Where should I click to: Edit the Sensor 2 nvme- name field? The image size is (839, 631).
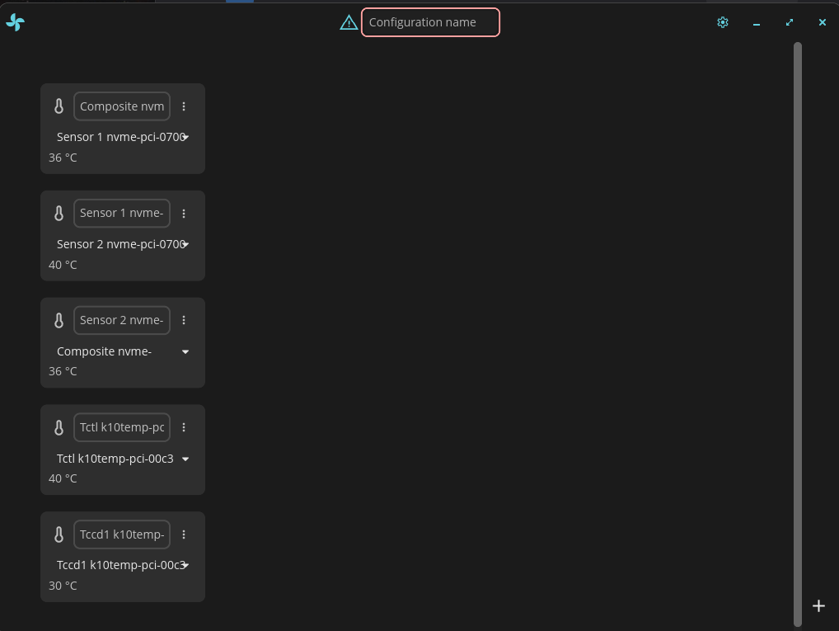point(122,320)
